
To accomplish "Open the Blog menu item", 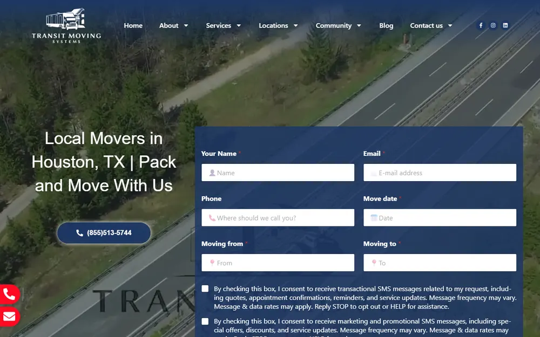I will point(386,25).
